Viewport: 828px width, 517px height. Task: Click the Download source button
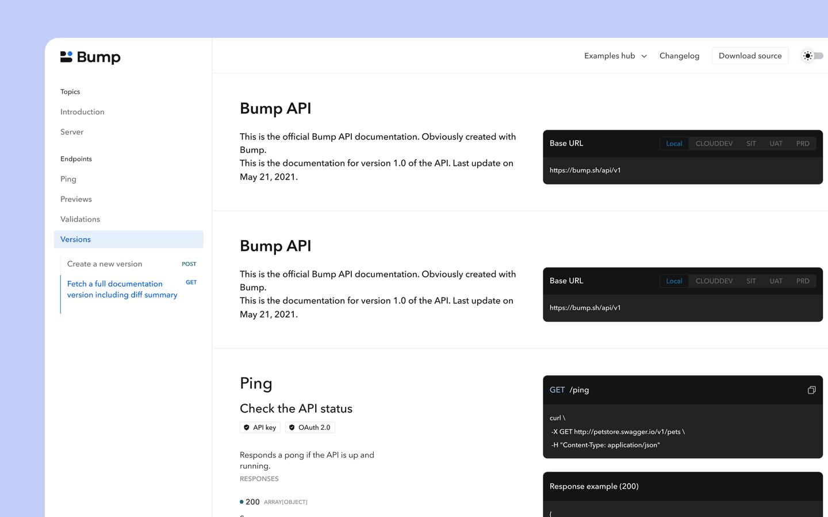tap(750, 56)
